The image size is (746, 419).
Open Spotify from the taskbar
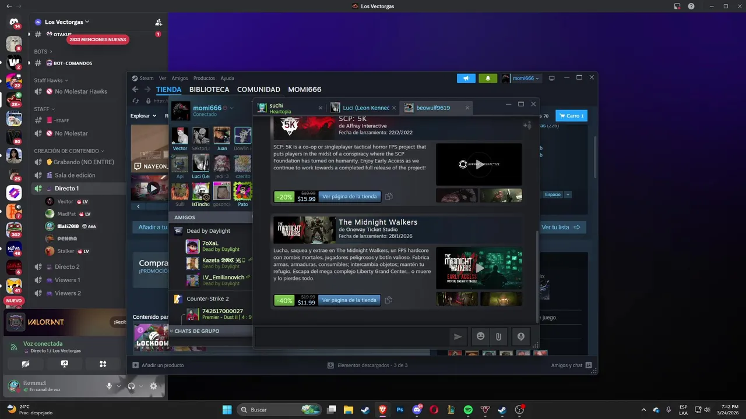pyautogui.click(x=468, y=410)
